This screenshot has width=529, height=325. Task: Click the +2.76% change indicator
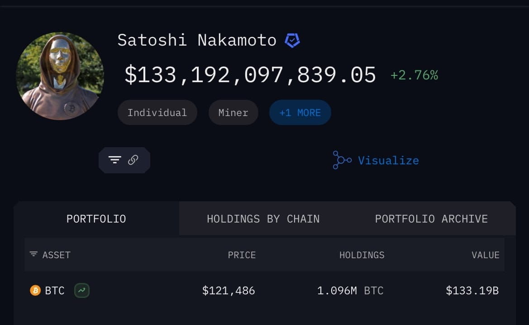point(415,75)
